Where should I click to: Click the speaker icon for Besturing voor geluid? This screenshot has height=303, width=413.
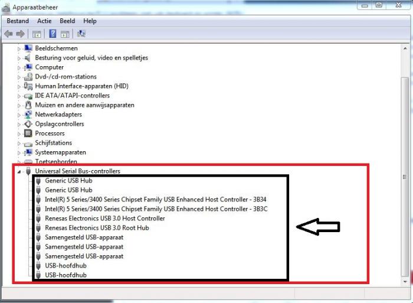(28, 58)
